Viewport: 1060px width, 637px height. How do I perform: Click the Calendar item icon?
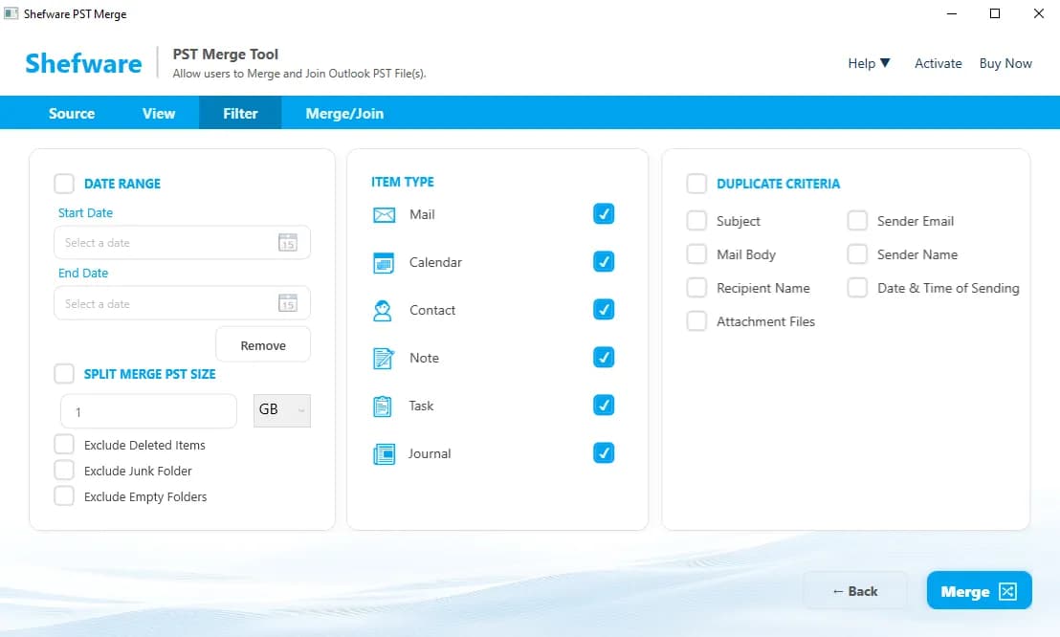point(384,262)
